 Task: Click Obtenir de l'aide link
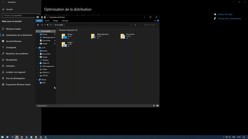click(225, 14)
